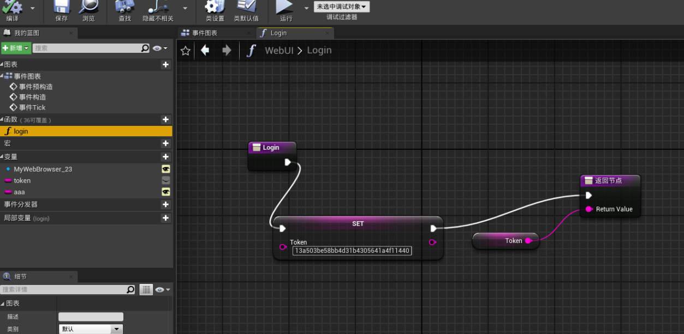Open Class Defaults (类默认值) icon
The image size is (684, 334).
point(246,7)
